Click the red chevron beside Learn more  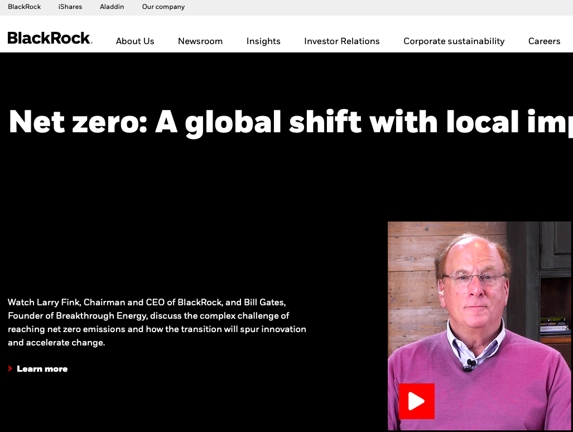point(10,368)
